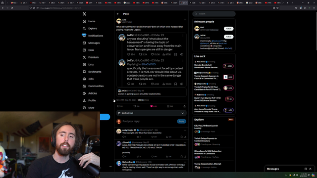Follow JoCat in Relevant people
Image resolution: width=317 pixels, height=178 pixels.
click(228, 37)
